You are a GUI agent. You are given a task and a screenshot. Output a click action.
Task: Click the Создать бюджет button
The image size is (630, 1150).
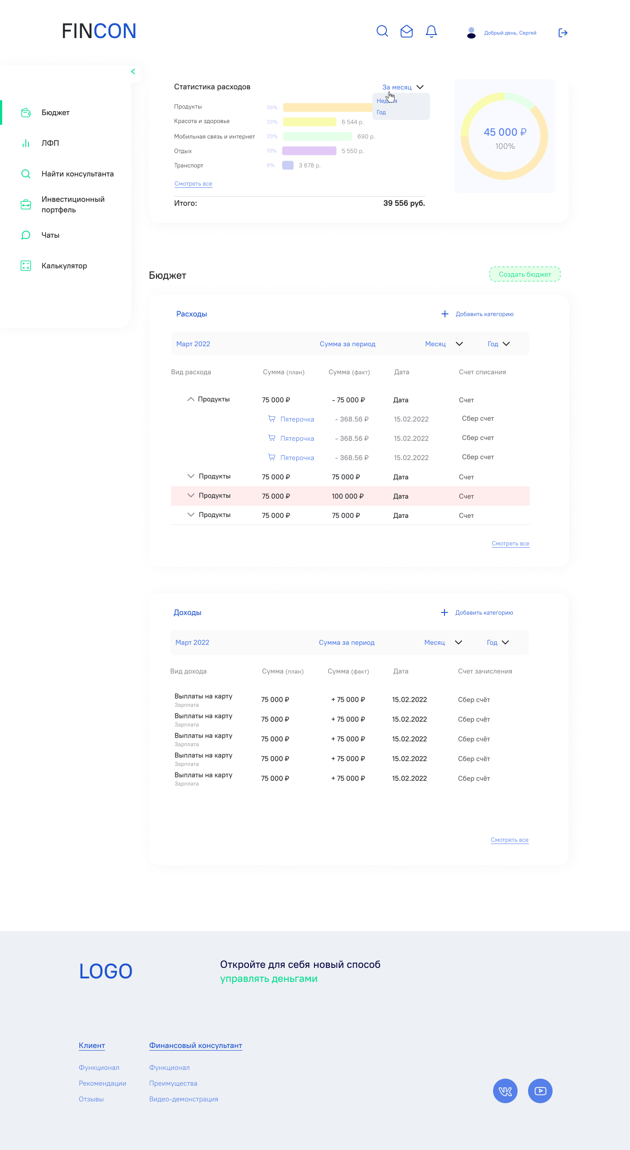coord(525,274)
